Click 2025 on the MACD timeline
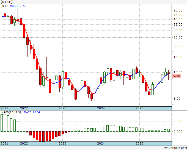Viewport: 187px width, 150px height. tap(139, 143)
